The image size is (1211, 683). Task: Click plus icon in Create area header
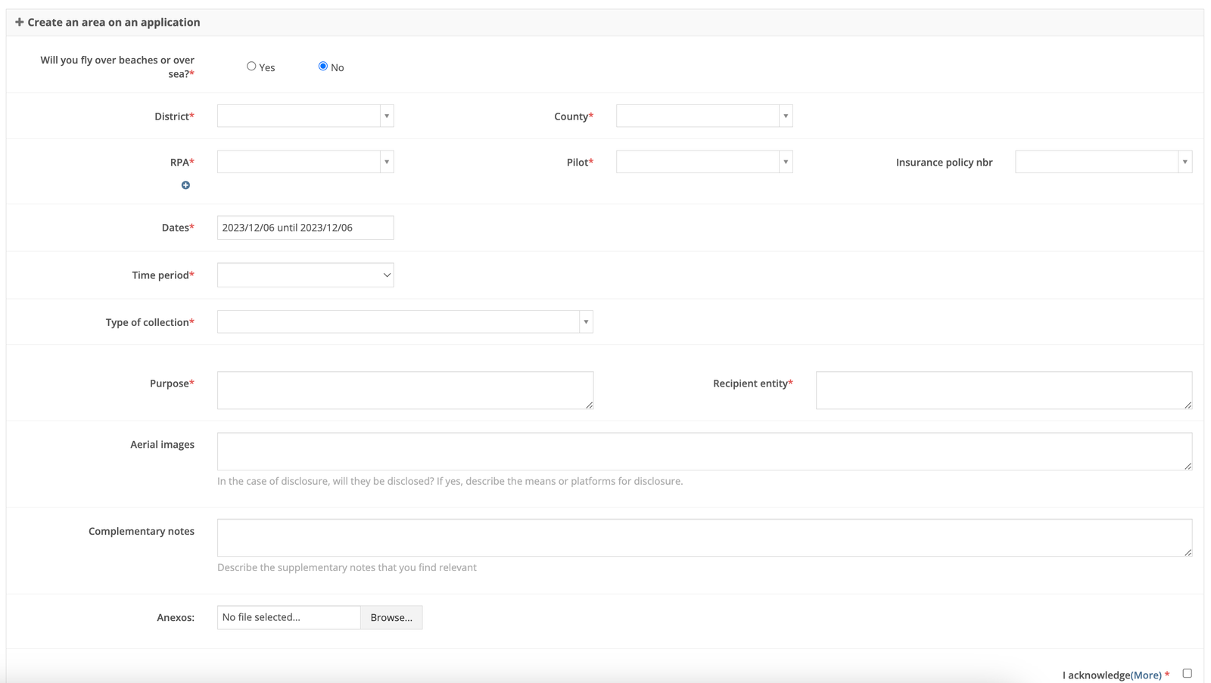click(20, 23)
